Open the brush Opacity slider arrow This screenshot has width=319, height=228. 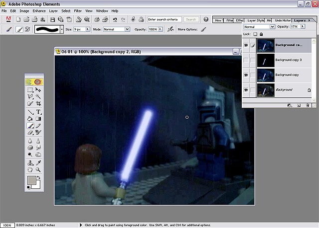(160, 29)
